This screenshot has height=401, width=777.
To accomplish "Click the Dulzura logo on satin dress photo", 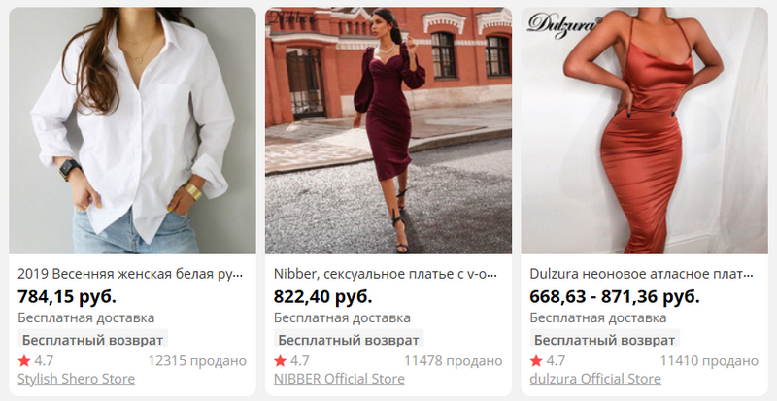I will pyautogui.click(x=564, y=24).
